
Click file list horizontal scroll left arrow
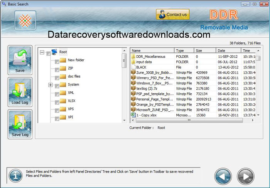pos(133,120)
